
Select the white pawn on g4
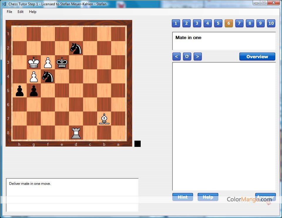coord(33,77)
